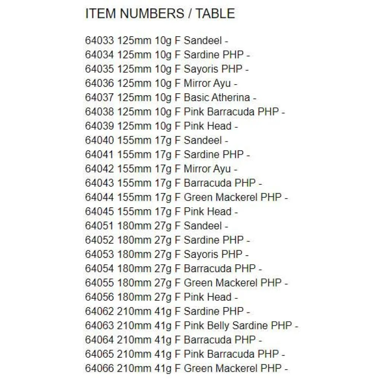Click the ITEM NUMBERS / TABLE heading

pos(160,14)
